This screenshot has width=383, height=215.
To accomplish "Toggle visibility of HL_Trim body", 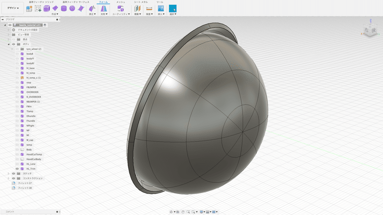I will click(17, 169).
